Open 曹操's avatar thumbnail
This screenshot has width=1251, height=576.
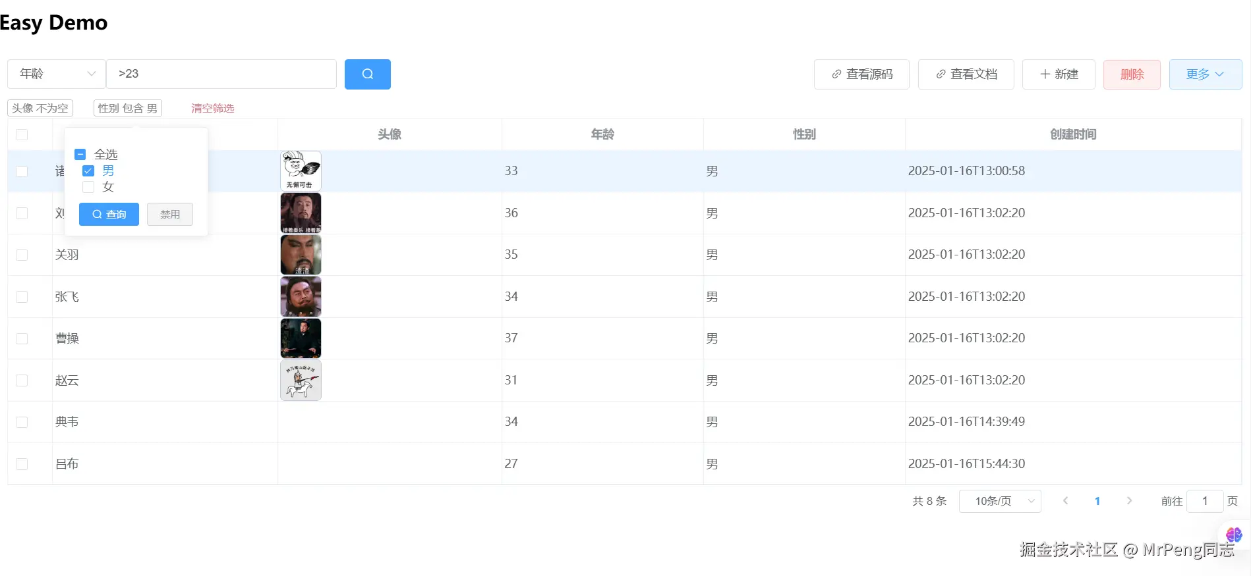301,338
